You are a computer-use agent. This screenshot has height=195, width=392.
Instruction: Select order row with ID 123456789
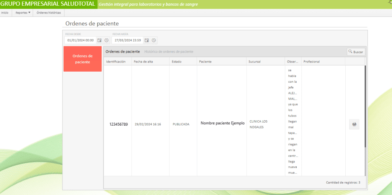pos(118,124)
